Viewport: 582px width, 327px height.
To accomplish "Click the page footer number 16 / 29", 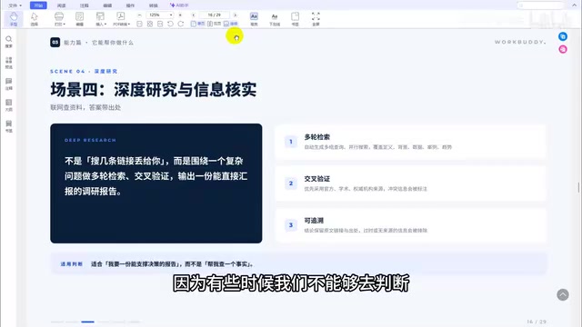I will coord(537,322).
